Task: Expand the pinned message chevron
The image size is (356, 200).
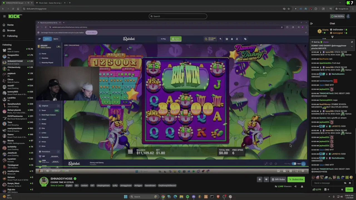Action: coord(352,46)
